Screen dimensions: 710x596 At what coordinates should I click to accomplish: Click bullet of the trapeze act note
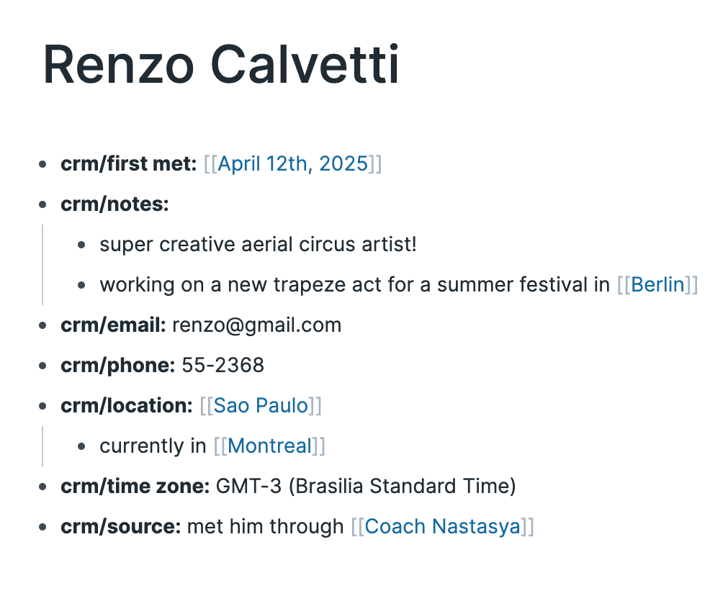tap(81, 285)
